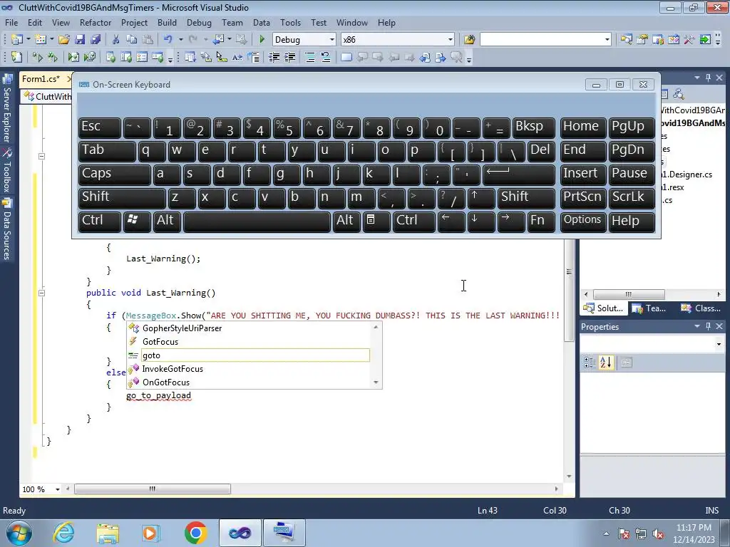This screenshot has height=547, width=730.
Task: Open Google Chrome from the taskbar
Action: tap(195, 533)
